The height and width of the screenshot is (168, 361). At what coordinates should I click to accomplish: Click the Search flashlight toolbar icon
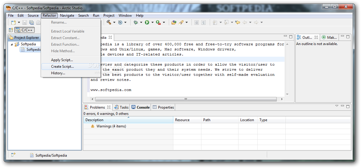pos(181,22)
